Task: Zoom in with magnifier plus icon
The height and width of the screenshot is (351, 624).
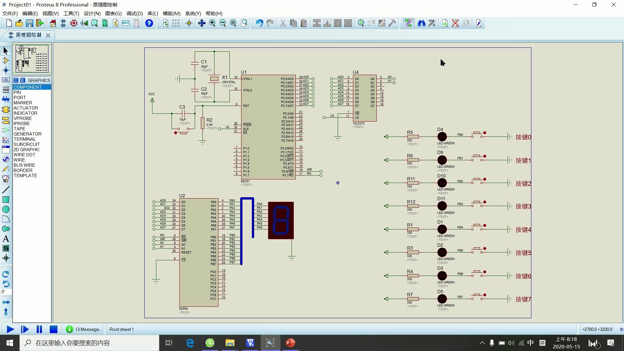Action: 212,23
